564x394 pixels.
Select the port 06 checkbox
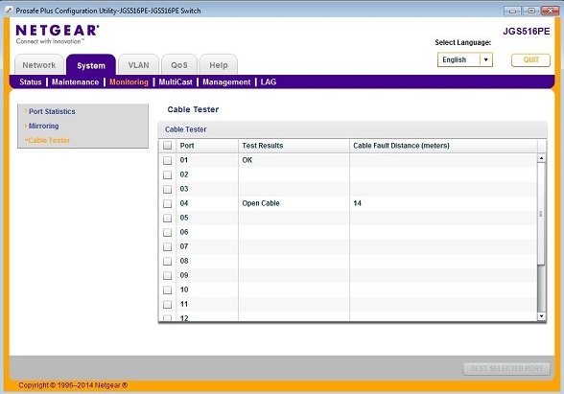point(167,232)
